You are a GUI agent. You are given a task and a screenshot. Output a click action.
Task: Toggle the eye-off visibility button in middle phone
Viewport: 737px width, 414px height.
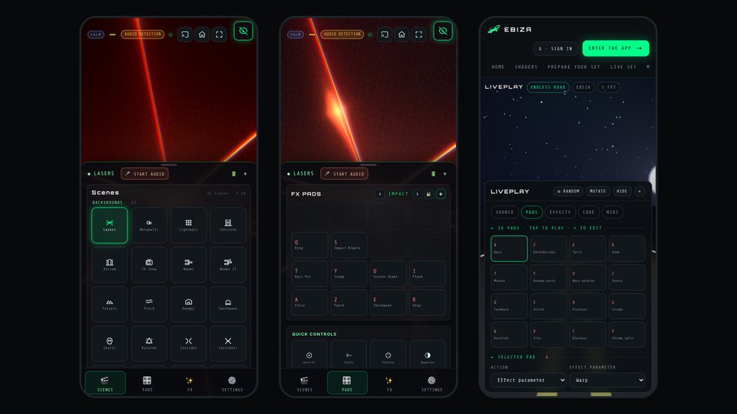[x=443, y=31]
